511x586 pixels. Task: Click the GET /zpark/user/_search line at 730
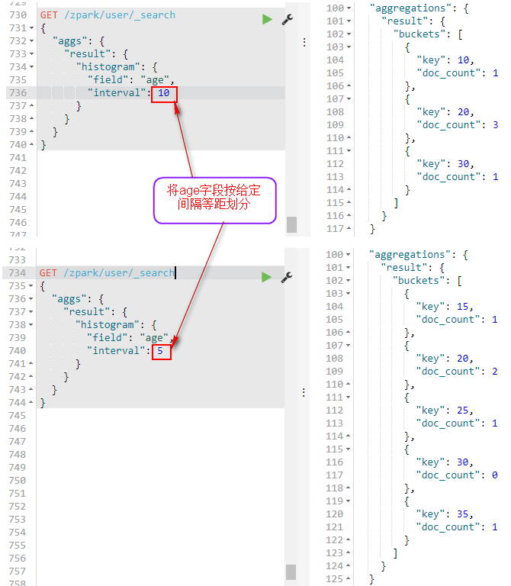(x=108, y=15)
